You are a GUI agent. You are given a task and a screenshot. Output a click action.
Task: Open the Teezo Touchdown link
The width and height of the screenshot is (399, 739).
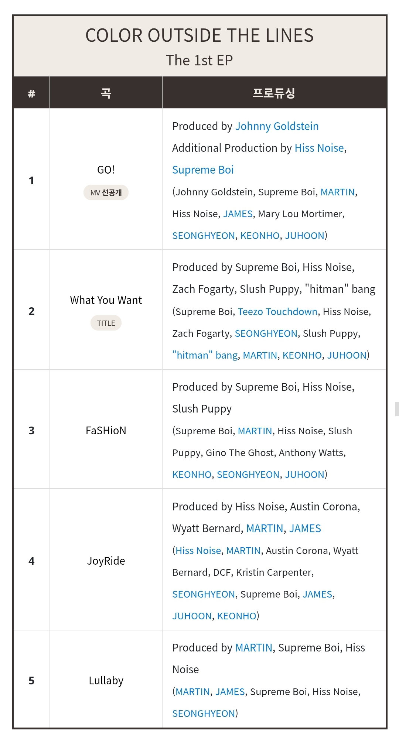click(277, 312)
